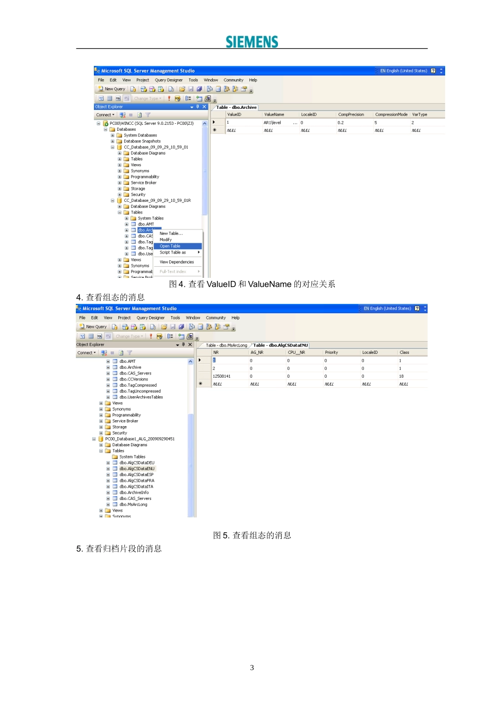504x714 pixels.
Task: Select dbo.ArchiveInfo in Figure 5 tree
Action: click(x=134, y=492)
